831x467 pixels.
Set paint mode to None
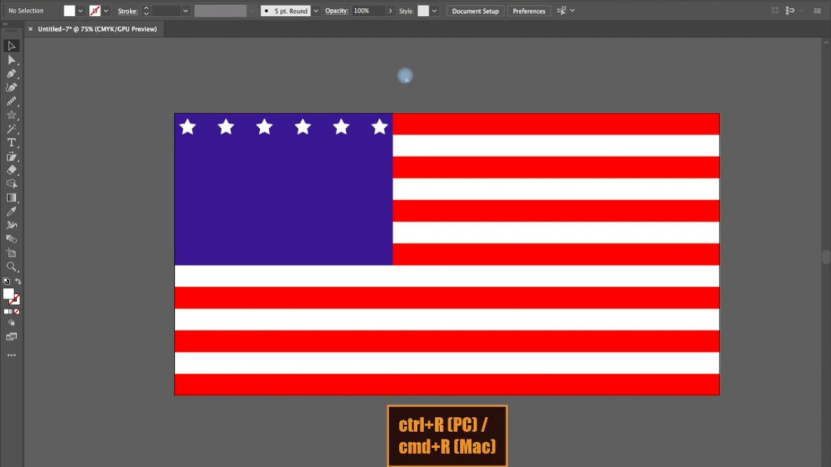click(16, 311)
